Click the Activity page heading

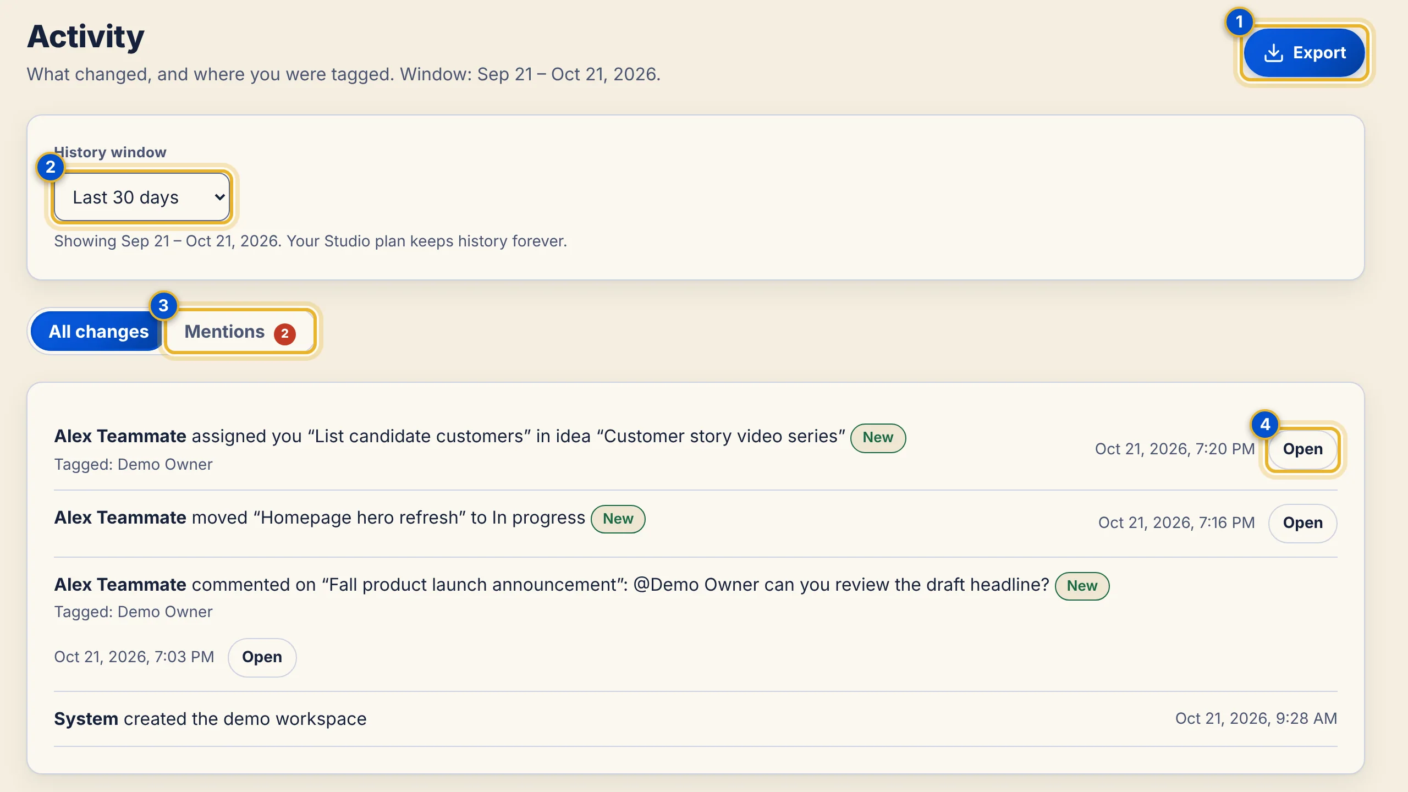tap(85, 36)
